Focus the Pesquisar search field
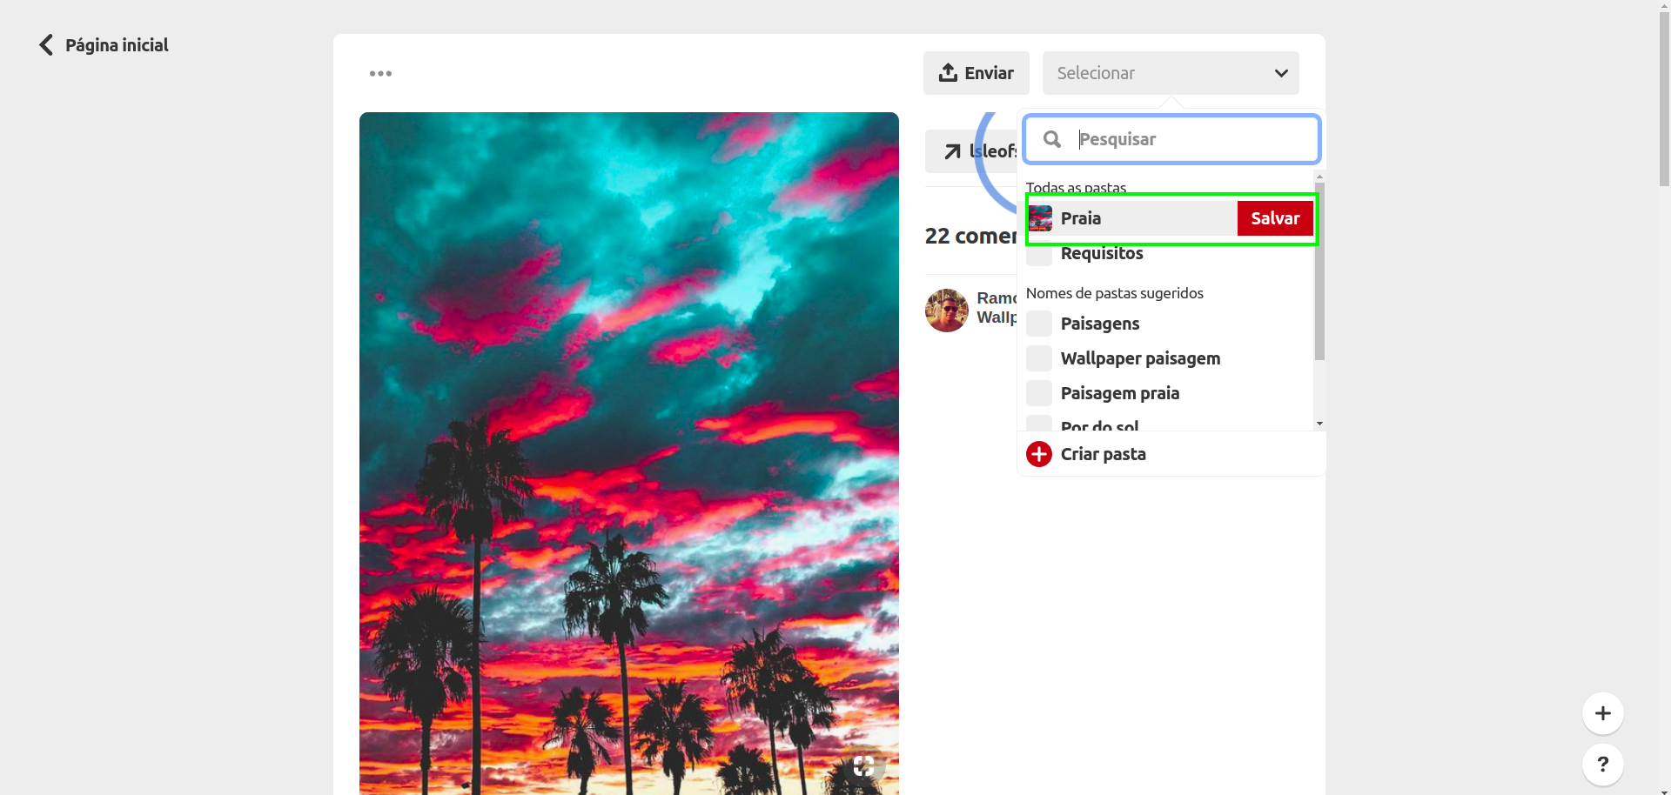This screenshot has height=795, width=1671. coord(1171,139)
